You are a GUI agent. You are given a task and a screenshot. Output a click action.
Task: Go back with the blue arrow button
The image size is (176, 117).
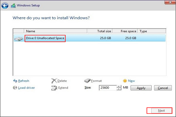coord(5,6)
